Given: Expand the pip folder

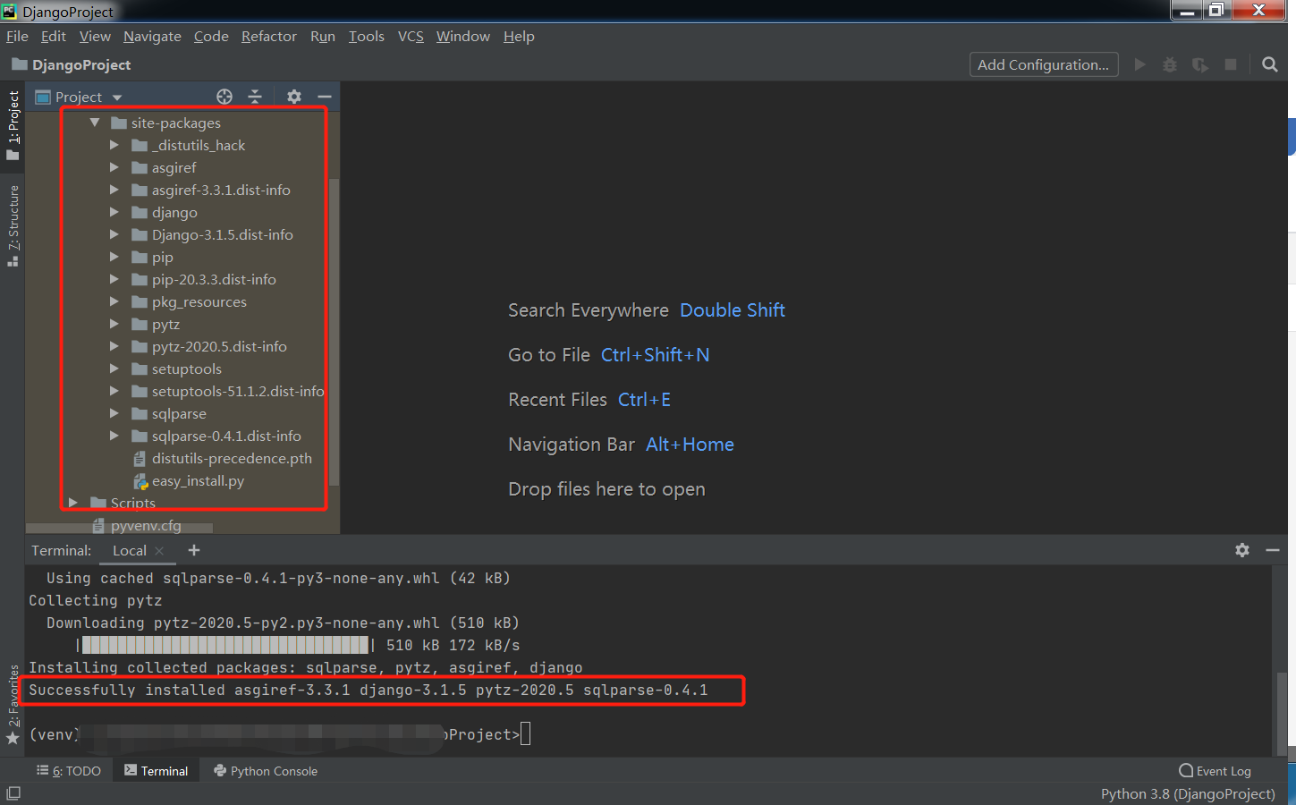Looking at the screenshot, I should tap(114, 257).
